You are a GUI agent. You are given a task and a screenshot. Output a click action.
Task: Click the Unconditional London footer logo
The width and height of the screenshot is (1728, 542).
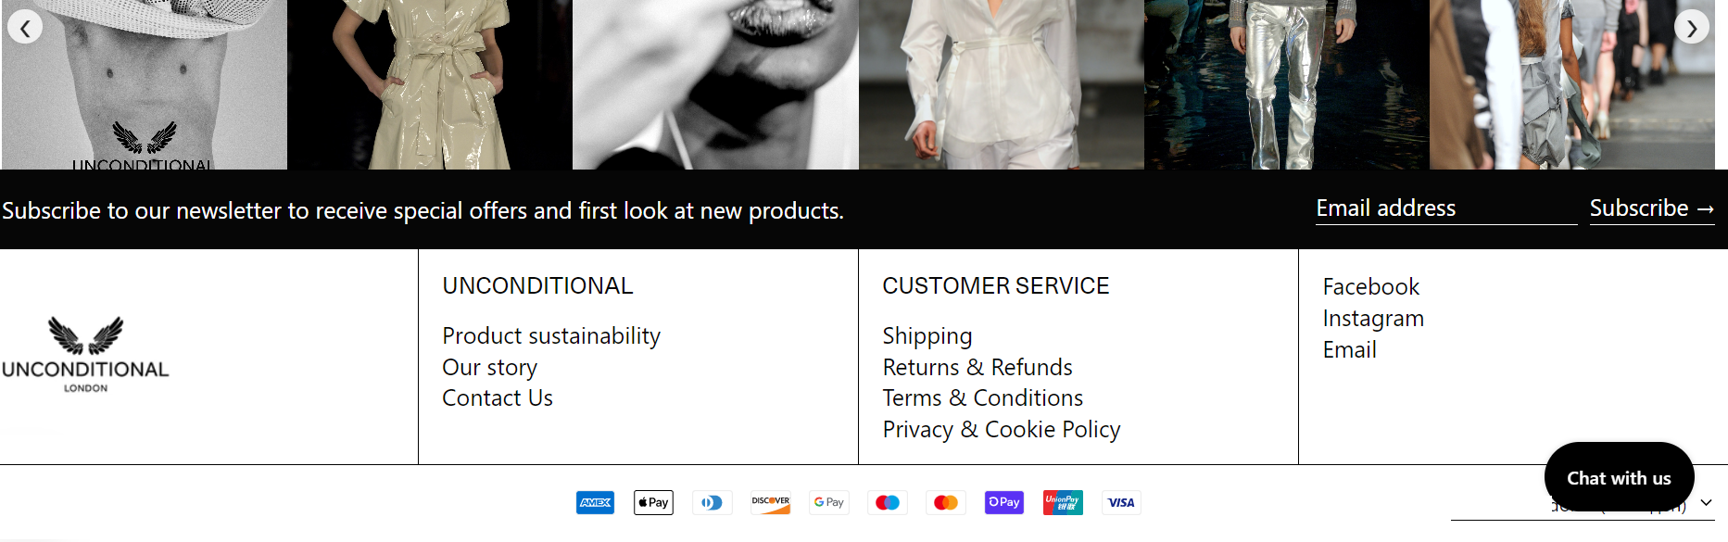coord(85,355)
